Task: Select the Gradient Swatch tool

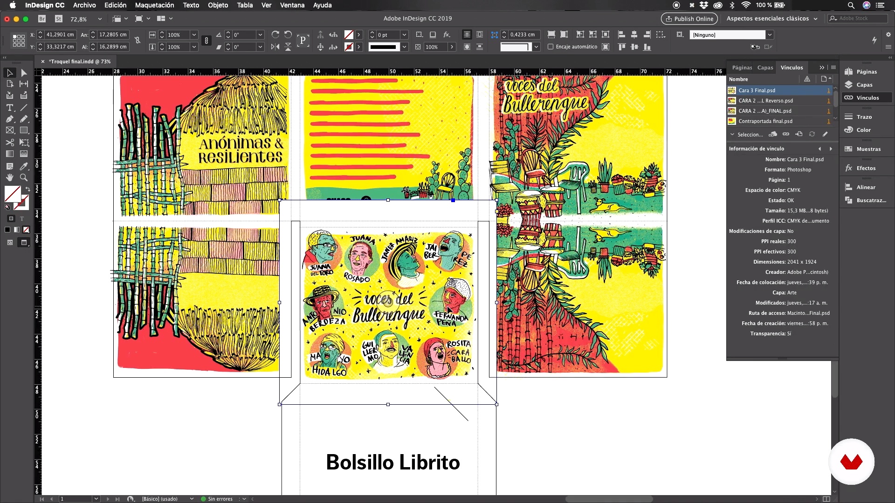Action: (9, 154)
